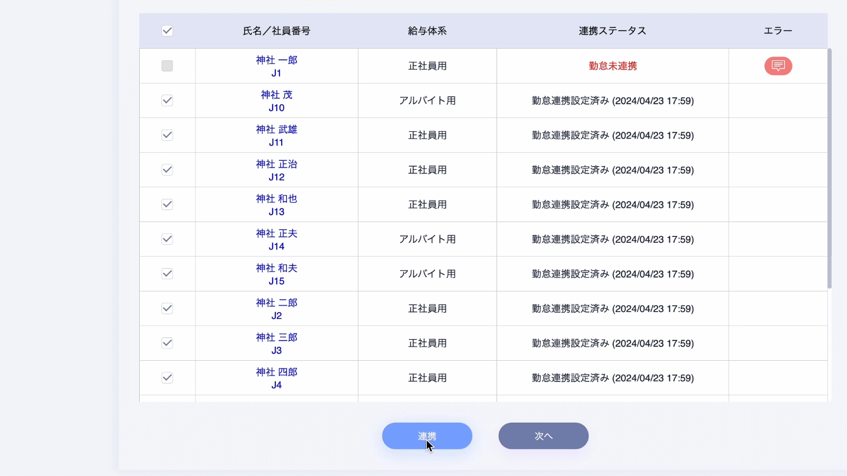Screen dimensions: 847x476
Task: Deselect the 神社 正夫 J14 row checkbox
Action: pyautogui.click(x=167, y=239)
